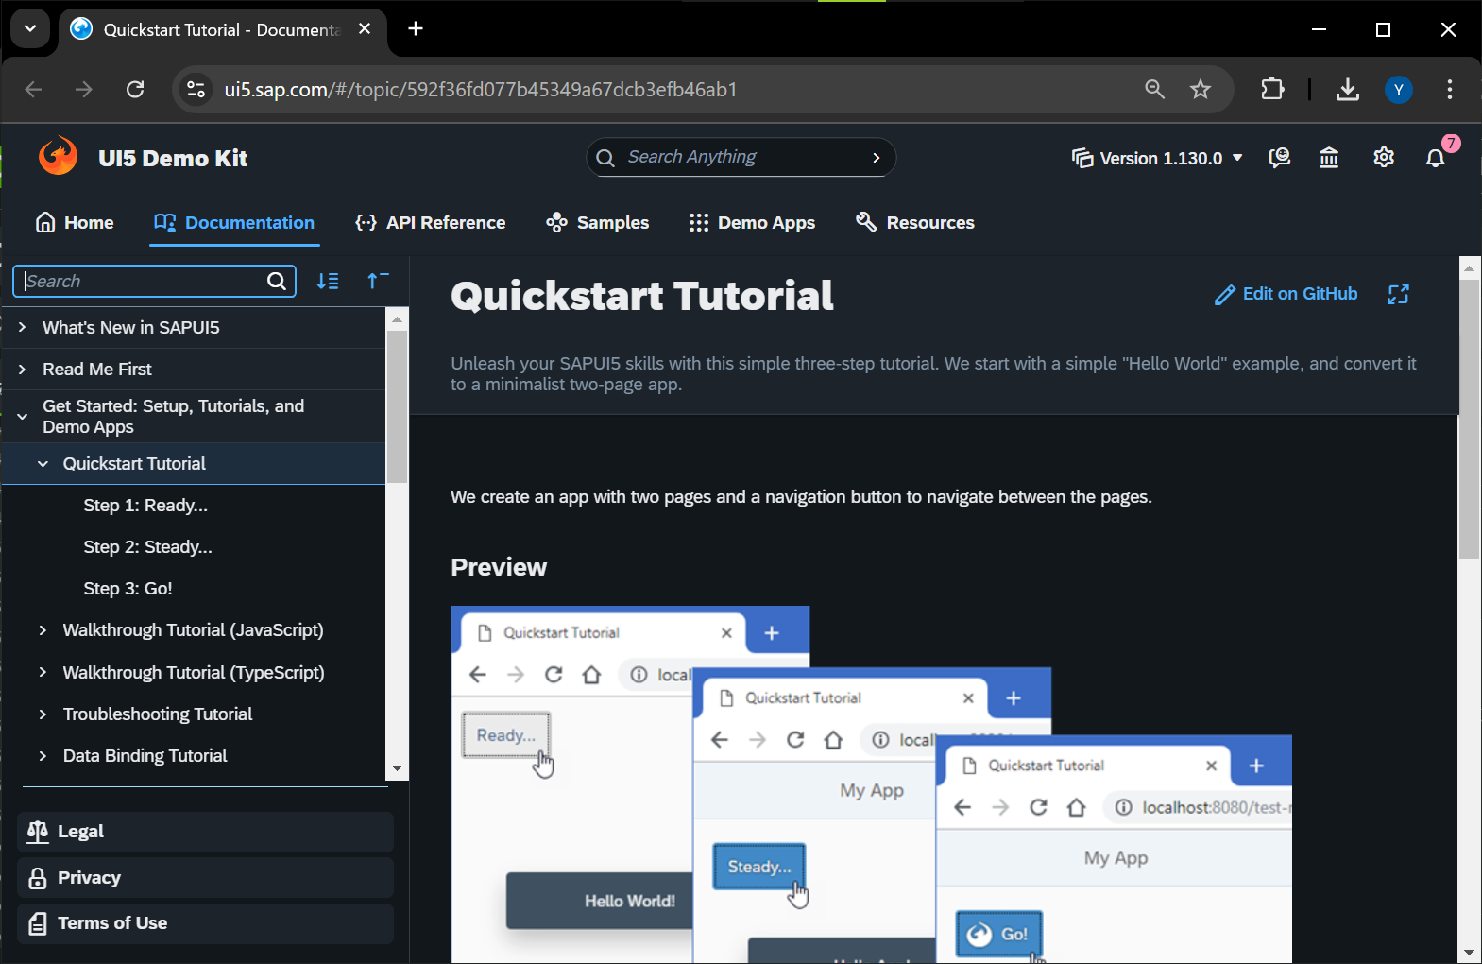Open the settings gear icon

[x=1384, y=158]
